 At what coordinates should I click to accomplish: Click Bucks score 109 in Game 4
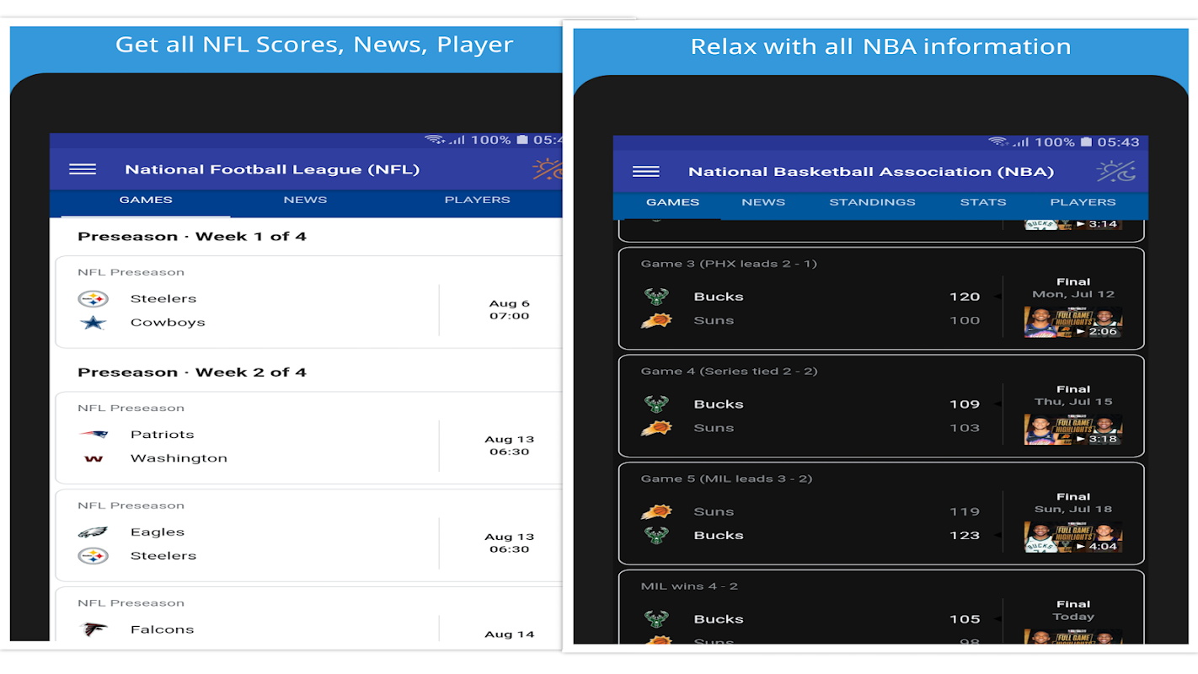pyautogui.click(x=965, y=404)
